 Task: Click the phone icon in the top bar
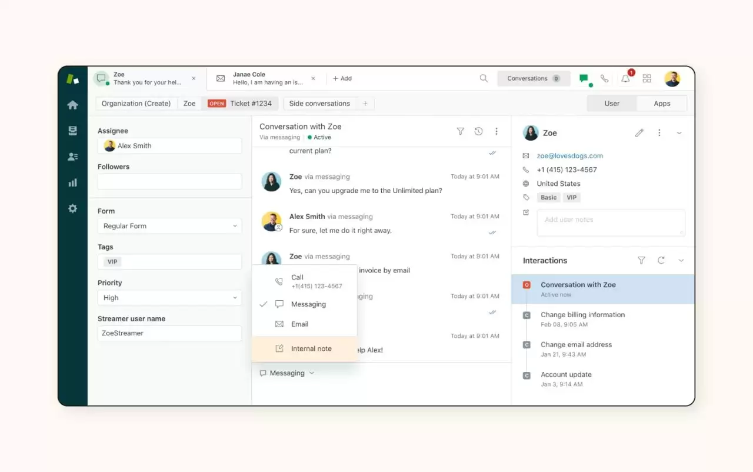pyautogui.click(x=605, y=78)
